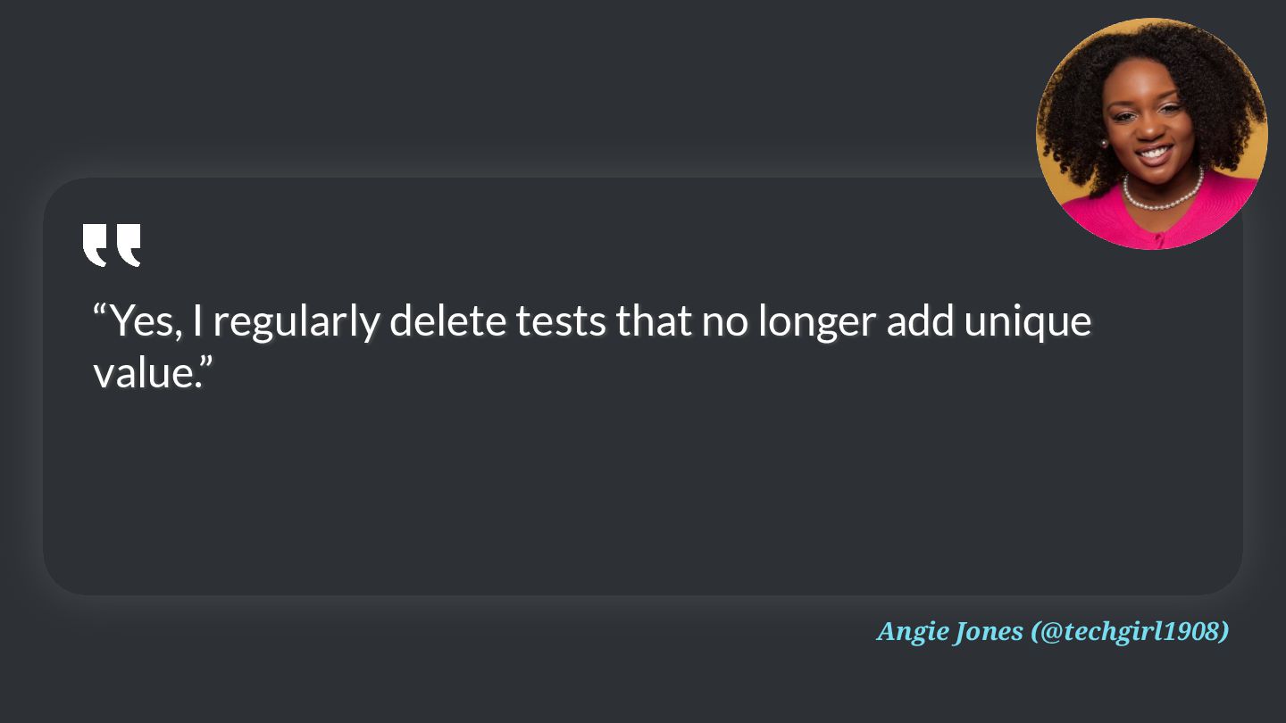Open the Angie Jones attribution name

950,631
